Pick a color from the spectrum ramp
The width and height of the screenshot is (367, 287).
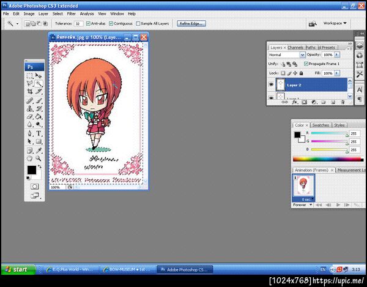[x=327, y=159]
